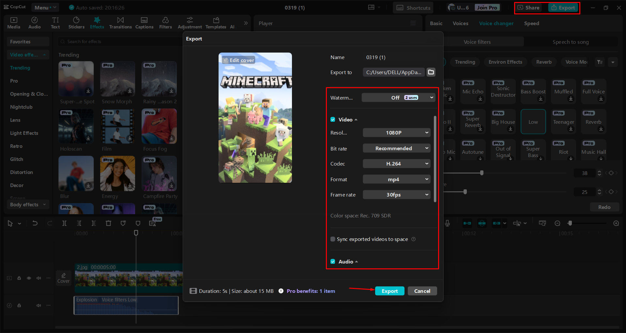This screenshot has height=333, width=626.
Task: Open the Transitions panel
Action: click(120, 23)
